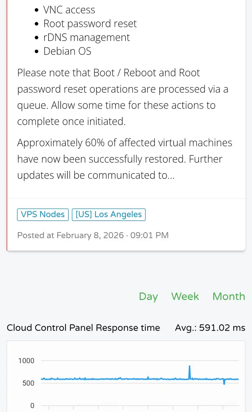Click the Avg.: 591.02 ms value
Viewport: 252px width, 412px height.
(x=210, y=328)
